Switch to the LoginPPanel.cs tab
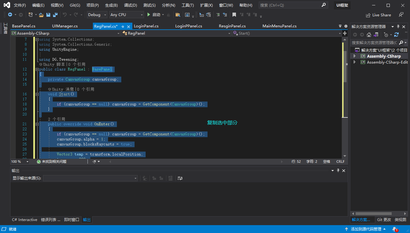410x233 pixels. 189,26
